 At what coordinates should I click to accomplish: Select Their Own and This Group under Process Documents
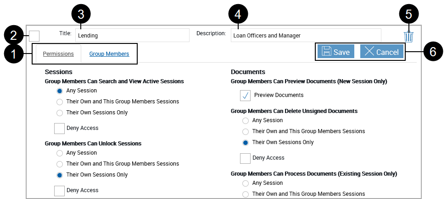[246, 194]
